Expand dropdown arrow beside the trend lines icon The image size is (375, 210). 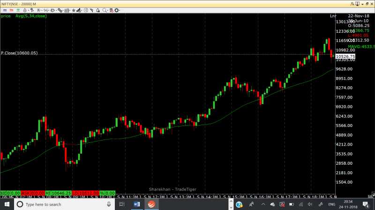tap(42, 10)
